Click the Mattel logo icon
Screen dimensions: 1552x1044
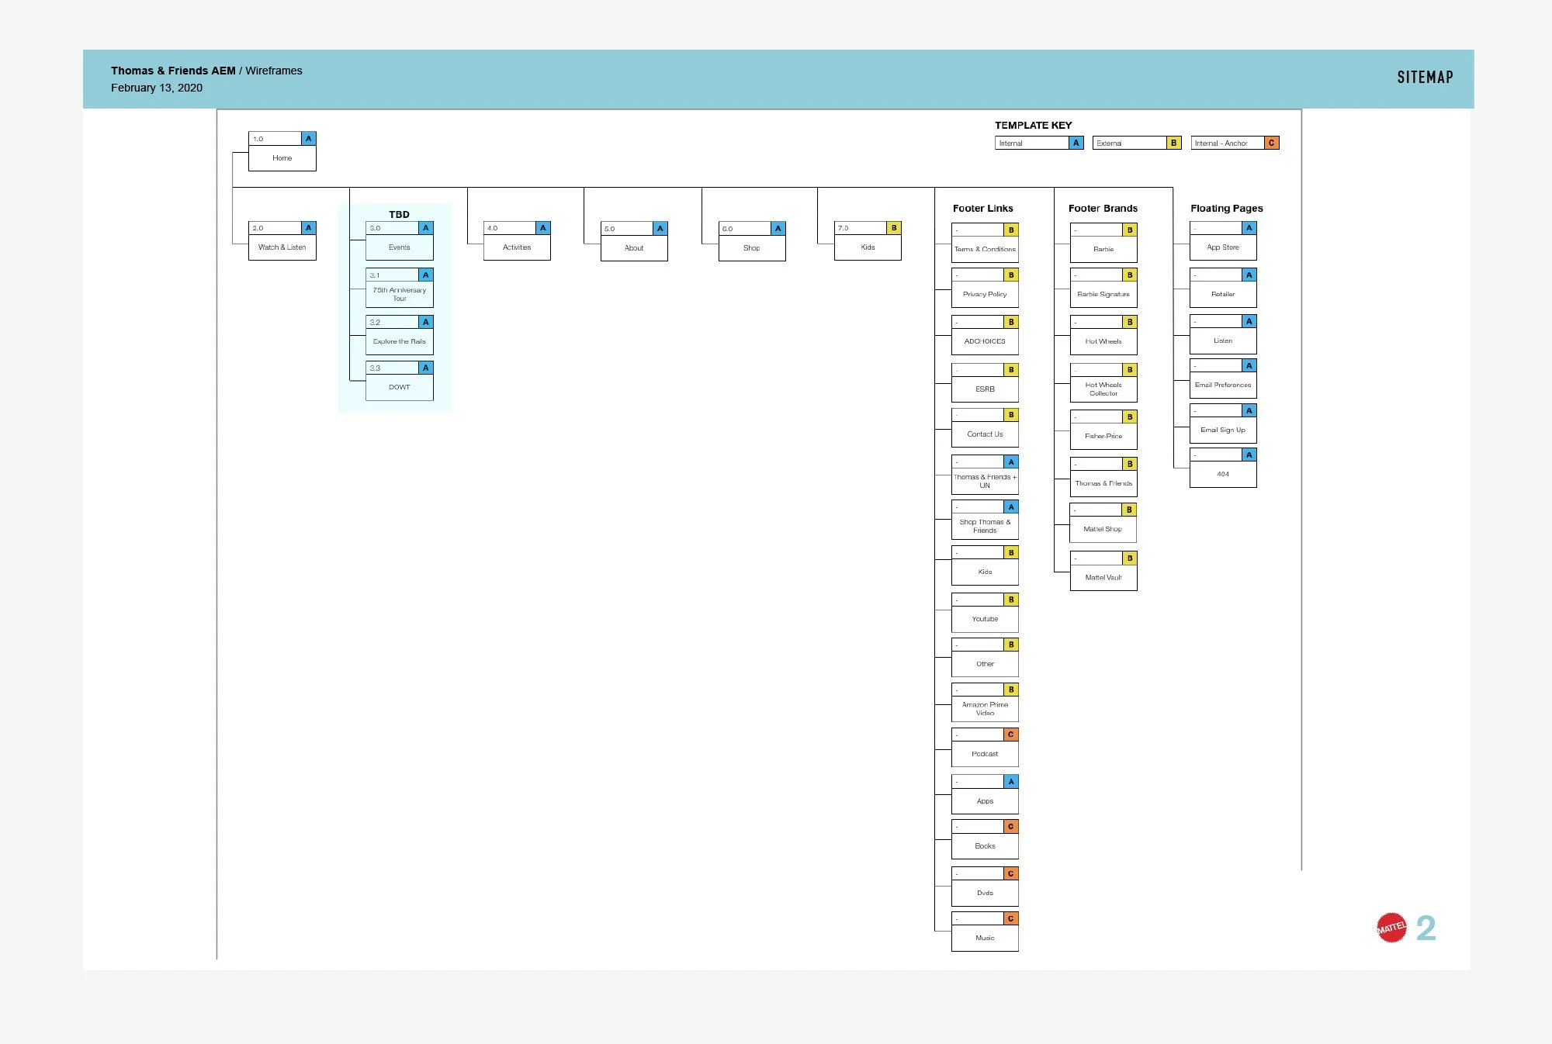point(1391,928)
